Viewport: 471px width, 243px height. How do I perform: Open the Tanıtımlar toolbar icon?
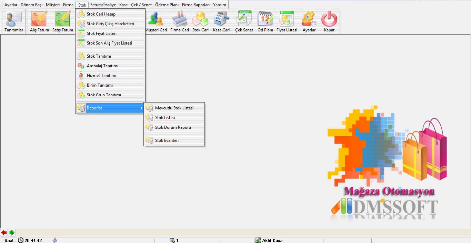[14, 21]
